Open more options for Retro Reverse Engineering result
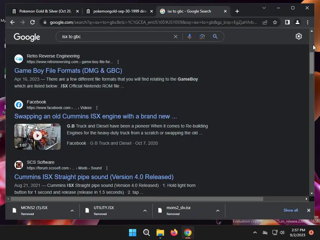The width and height of the screenshot is (320, 240). point(118,62)
